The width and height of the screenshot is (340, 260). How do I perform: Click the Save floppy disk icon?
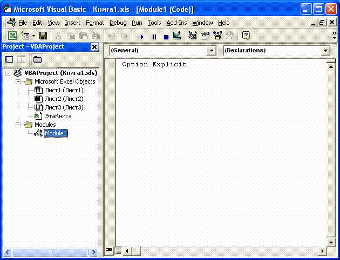click(43, 36)
